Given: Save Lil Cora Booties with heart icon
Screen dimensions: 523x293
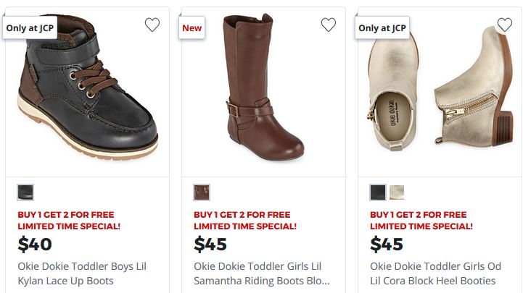Looking at the screenshot, I should 505,25.
